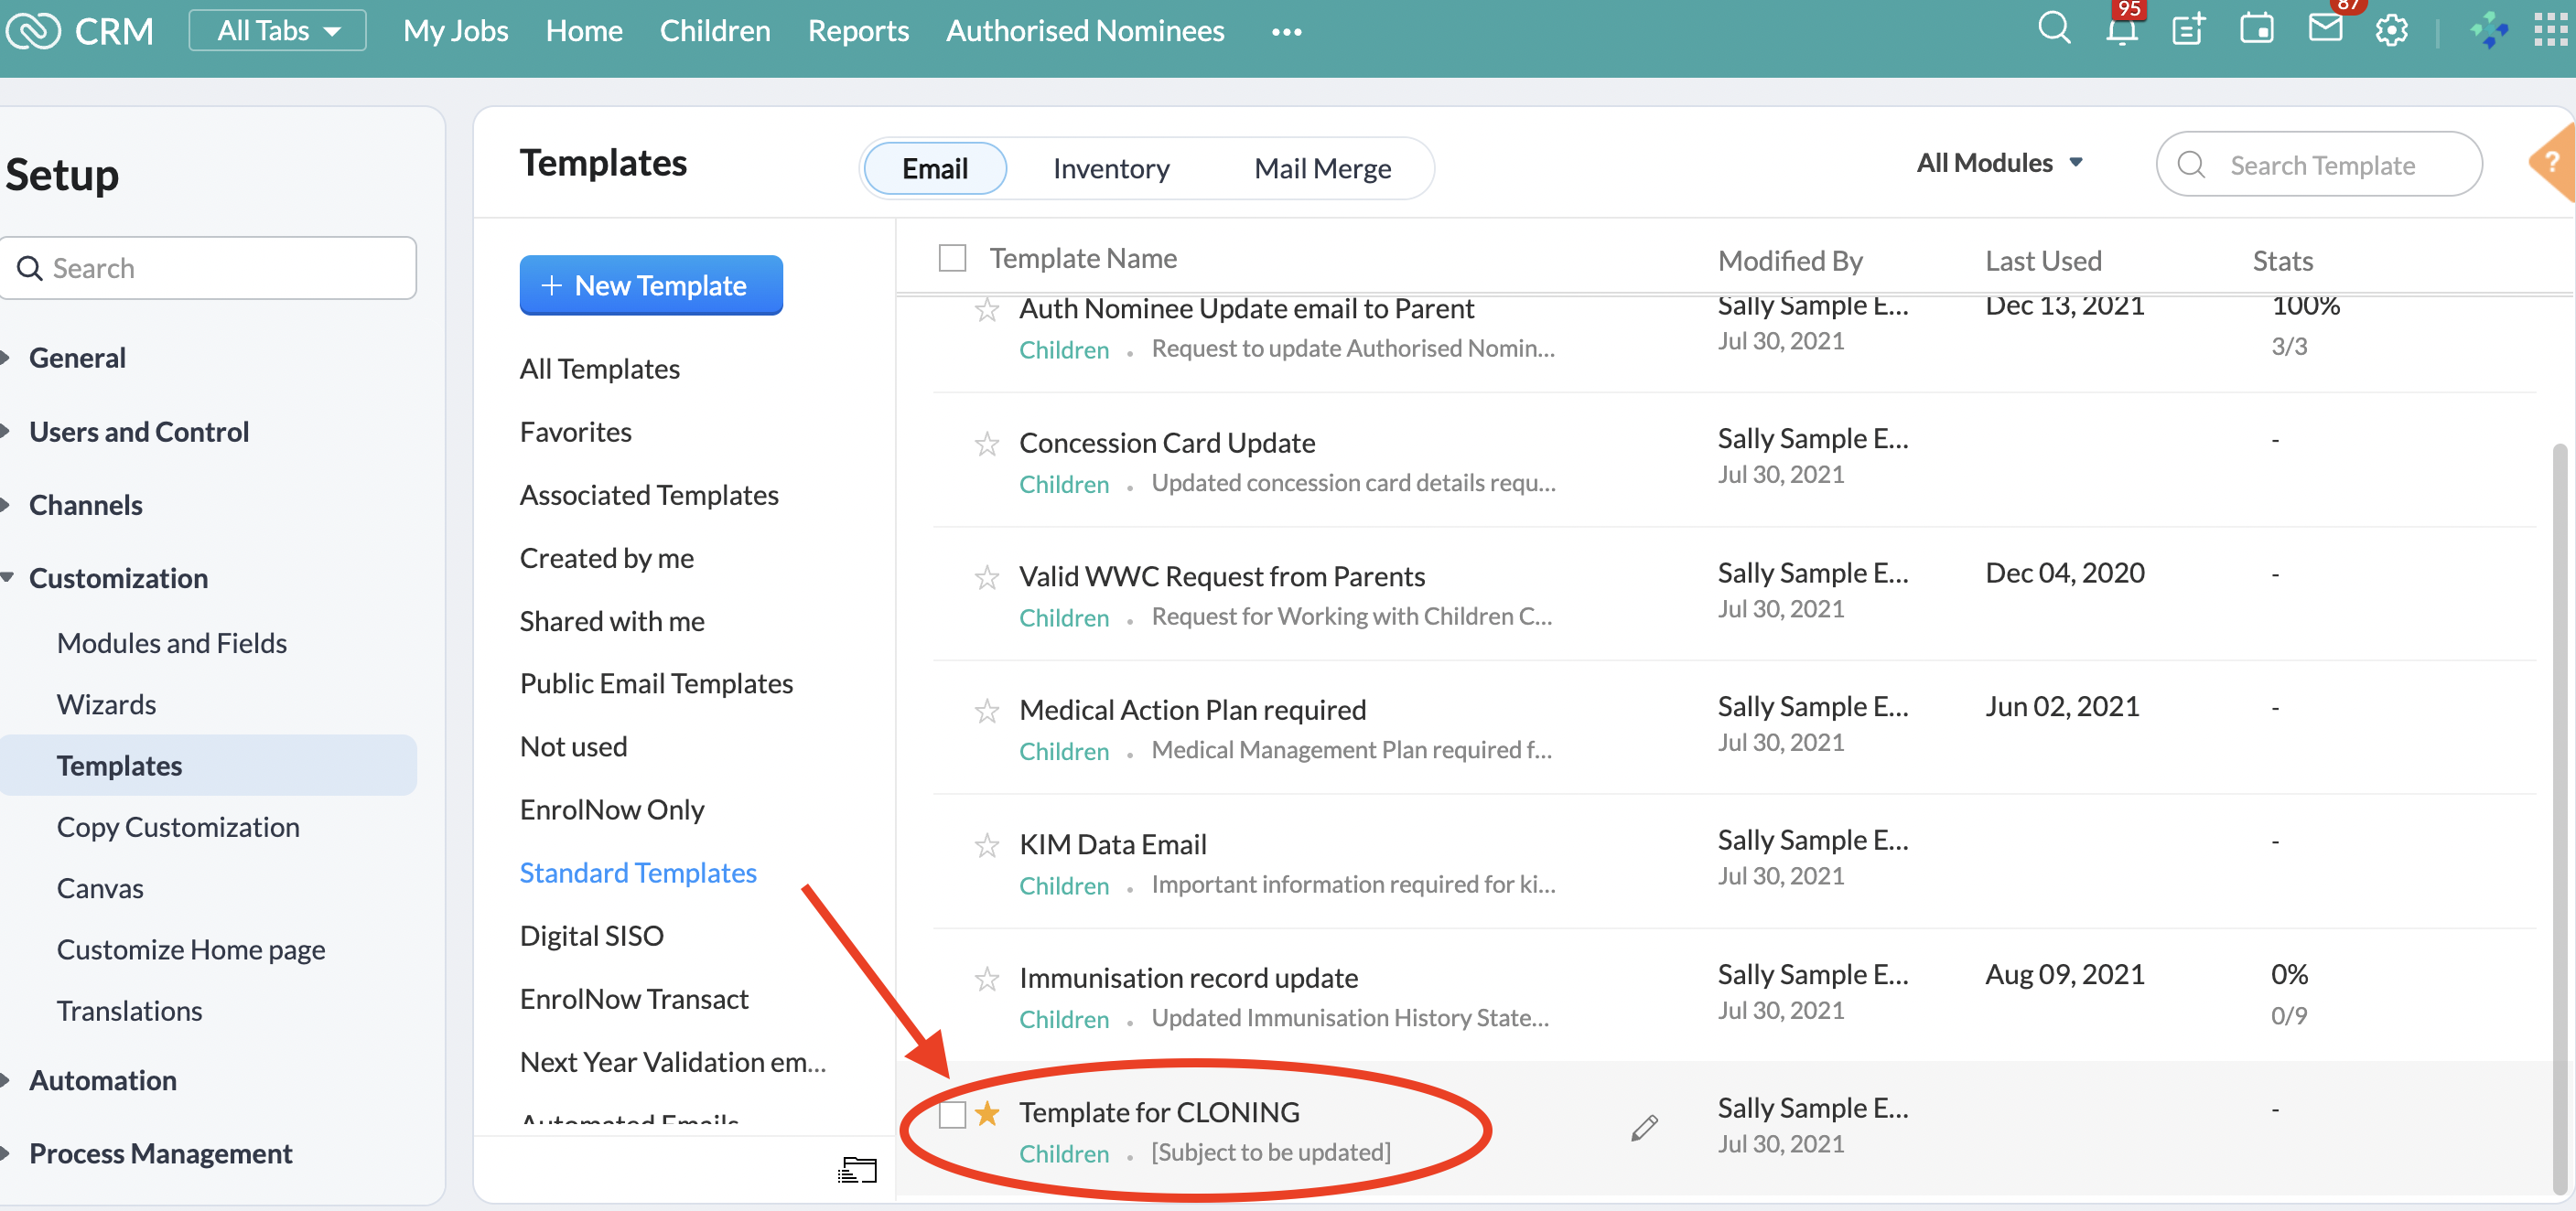Viewport: 2576px width, 1211px height.
Task: Open the All Tabs dropdown
Action: tap(277, 30)
